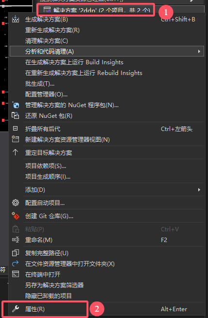Click the new Solution Explorer view icon

16,139
